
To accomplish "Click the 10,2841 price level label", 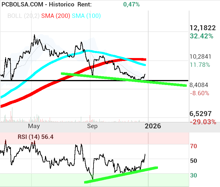I will point(200,57).
